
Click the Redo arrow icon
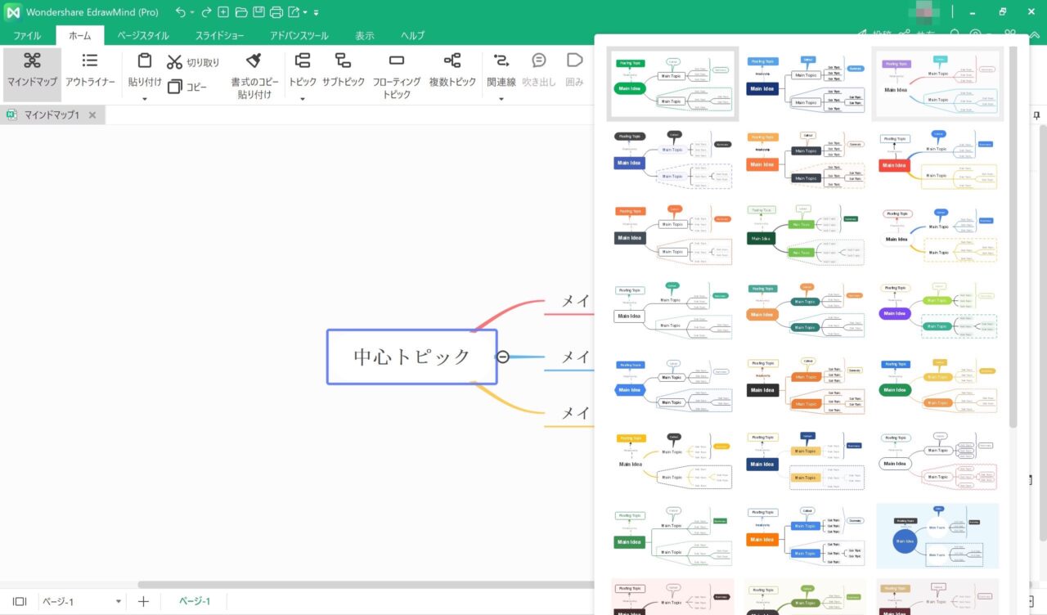point(206,12)
